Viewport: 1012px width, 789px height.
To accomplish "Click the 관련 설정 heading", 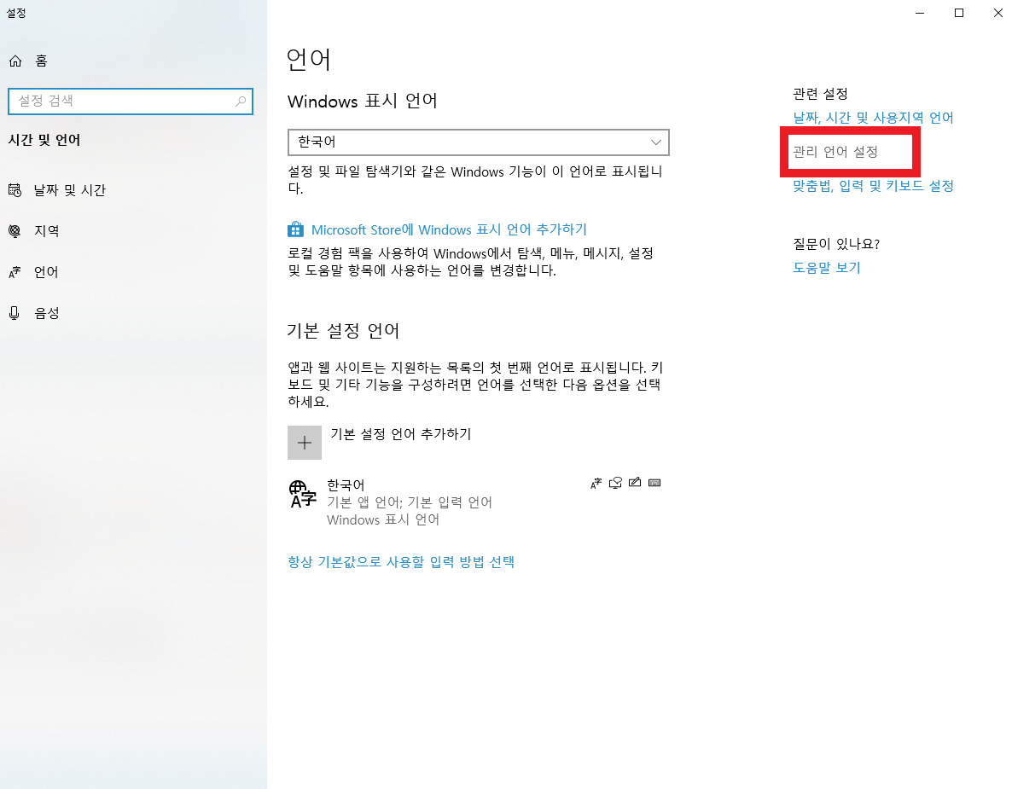I will [820, 94].
